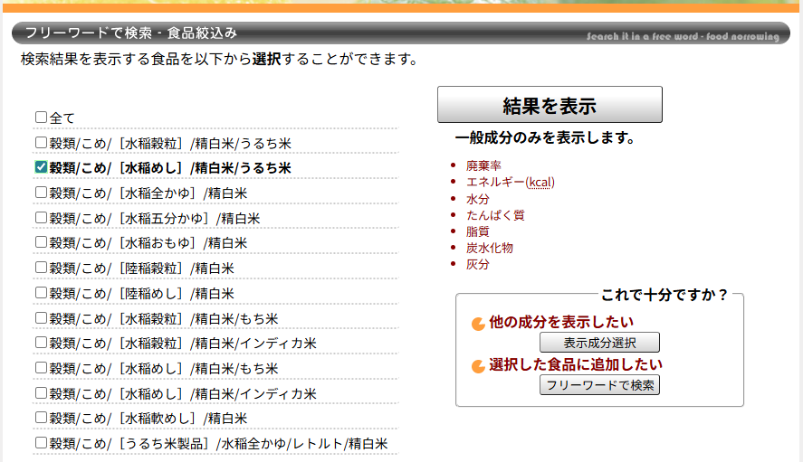
Task: Click フリーワードで検索 button
Action: (599, 385)
